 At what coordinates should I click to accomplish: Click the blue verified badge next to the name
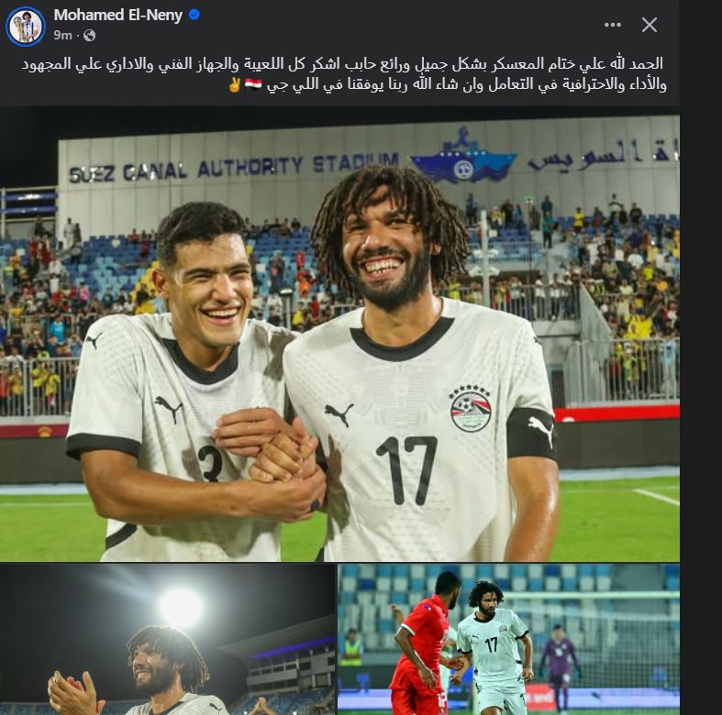click(194, 15)
